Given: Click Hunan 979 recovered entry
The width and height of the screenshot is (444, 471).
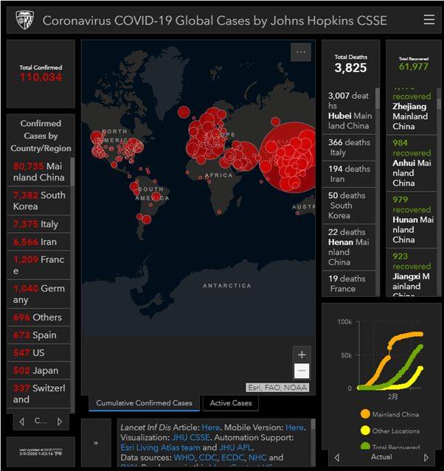Looking at the screenshot, I should [x=412, y=220].
